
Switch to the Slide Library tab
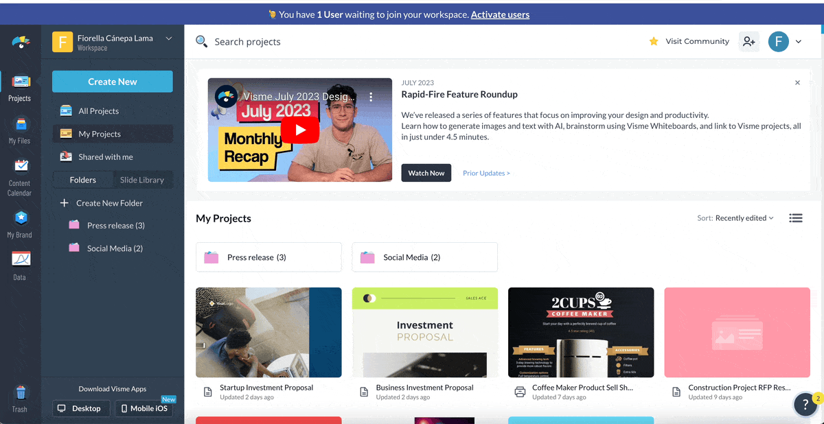[142, 180]
